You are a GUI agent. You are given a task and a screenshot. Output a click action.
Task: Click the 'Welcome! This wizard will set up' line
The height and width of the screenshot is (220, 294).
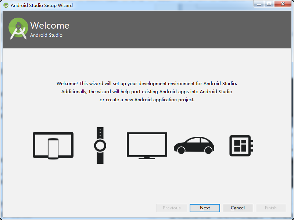point(147,84)
